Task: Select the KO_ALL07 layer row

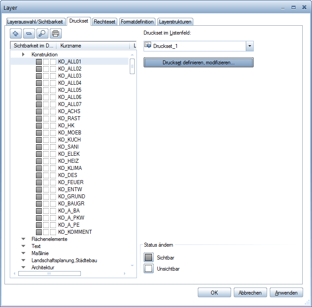Action: coord(70,104)
